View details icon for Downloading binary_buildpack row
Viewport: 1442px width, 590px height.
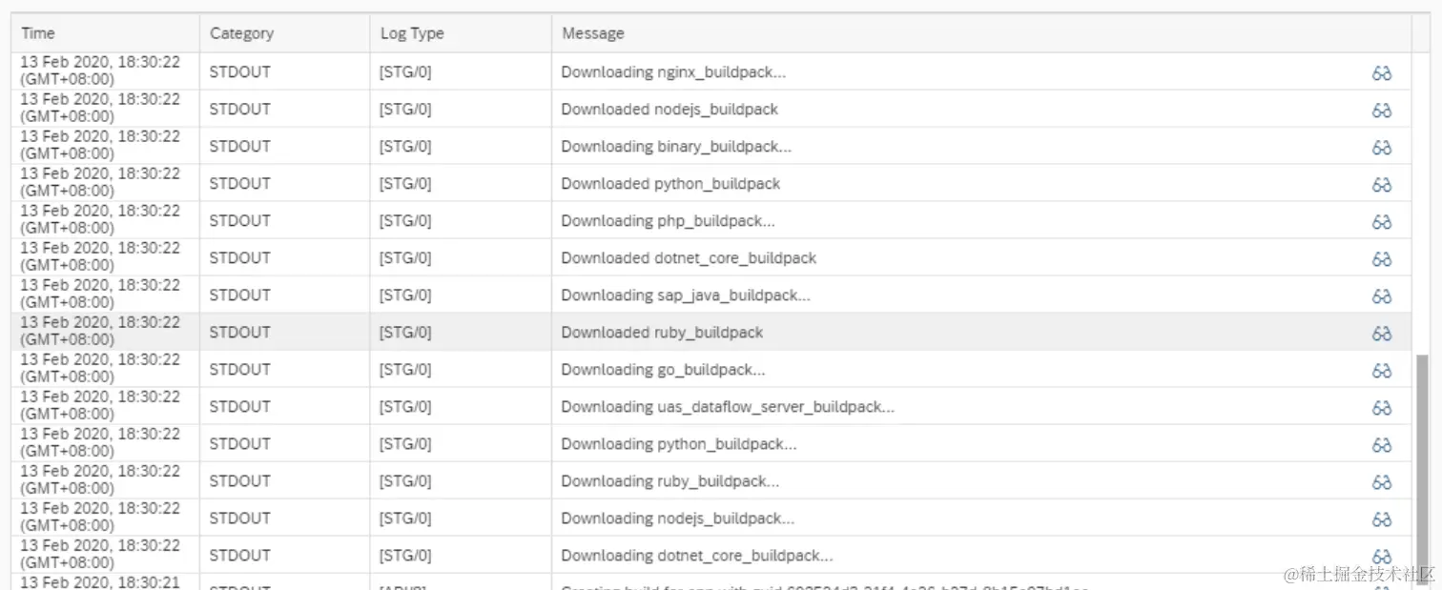(x=1382, y=148)
